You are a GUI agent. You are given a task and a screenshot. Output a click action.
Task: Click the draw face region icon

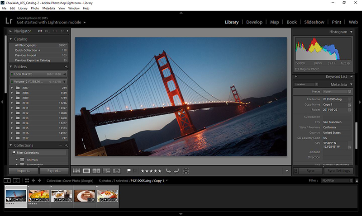pos(186,171)
